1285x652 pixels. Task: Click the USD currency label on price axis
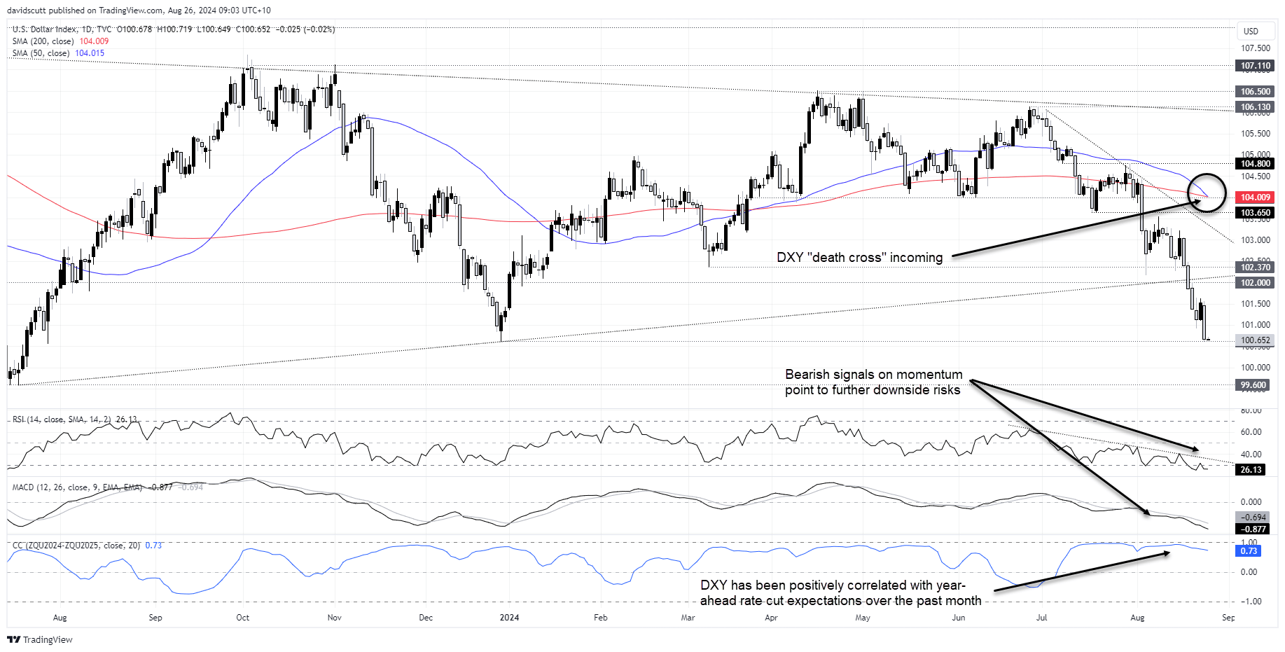(1251, 31)
